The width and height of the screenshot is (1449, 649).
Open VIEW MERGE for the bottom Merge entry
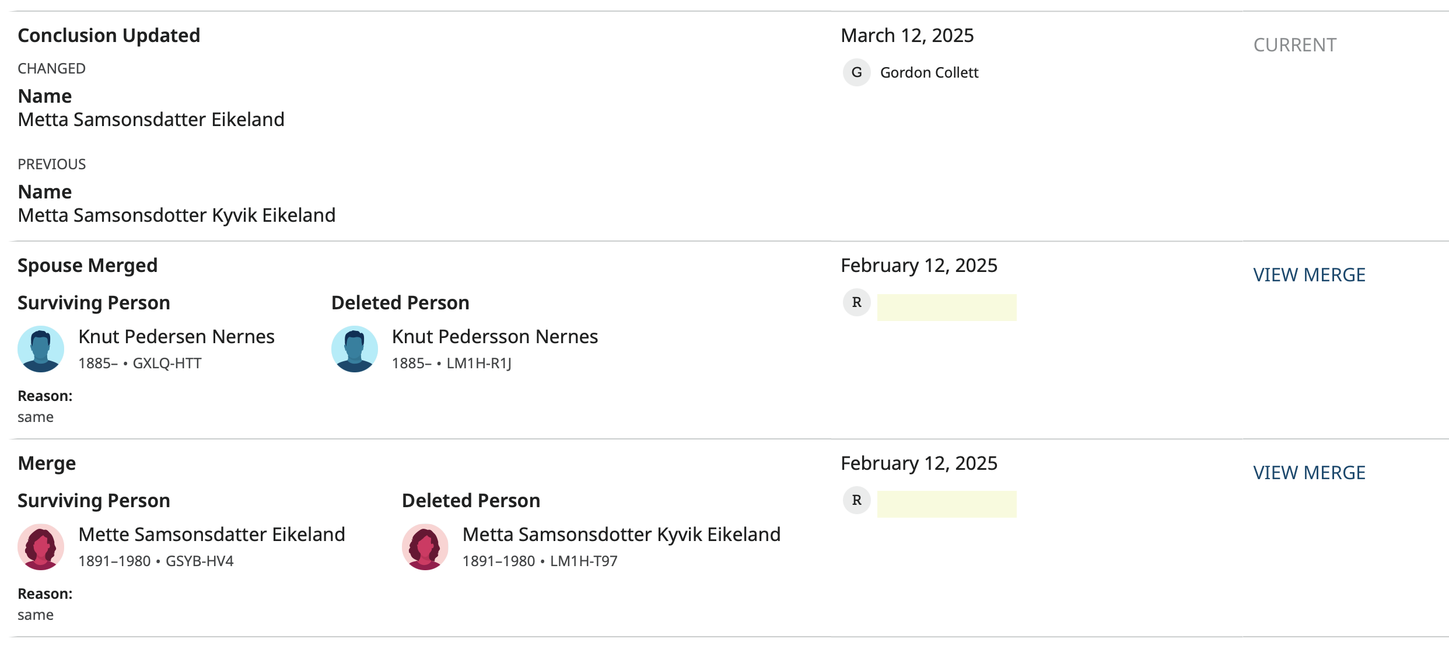tap(1309, 473)
